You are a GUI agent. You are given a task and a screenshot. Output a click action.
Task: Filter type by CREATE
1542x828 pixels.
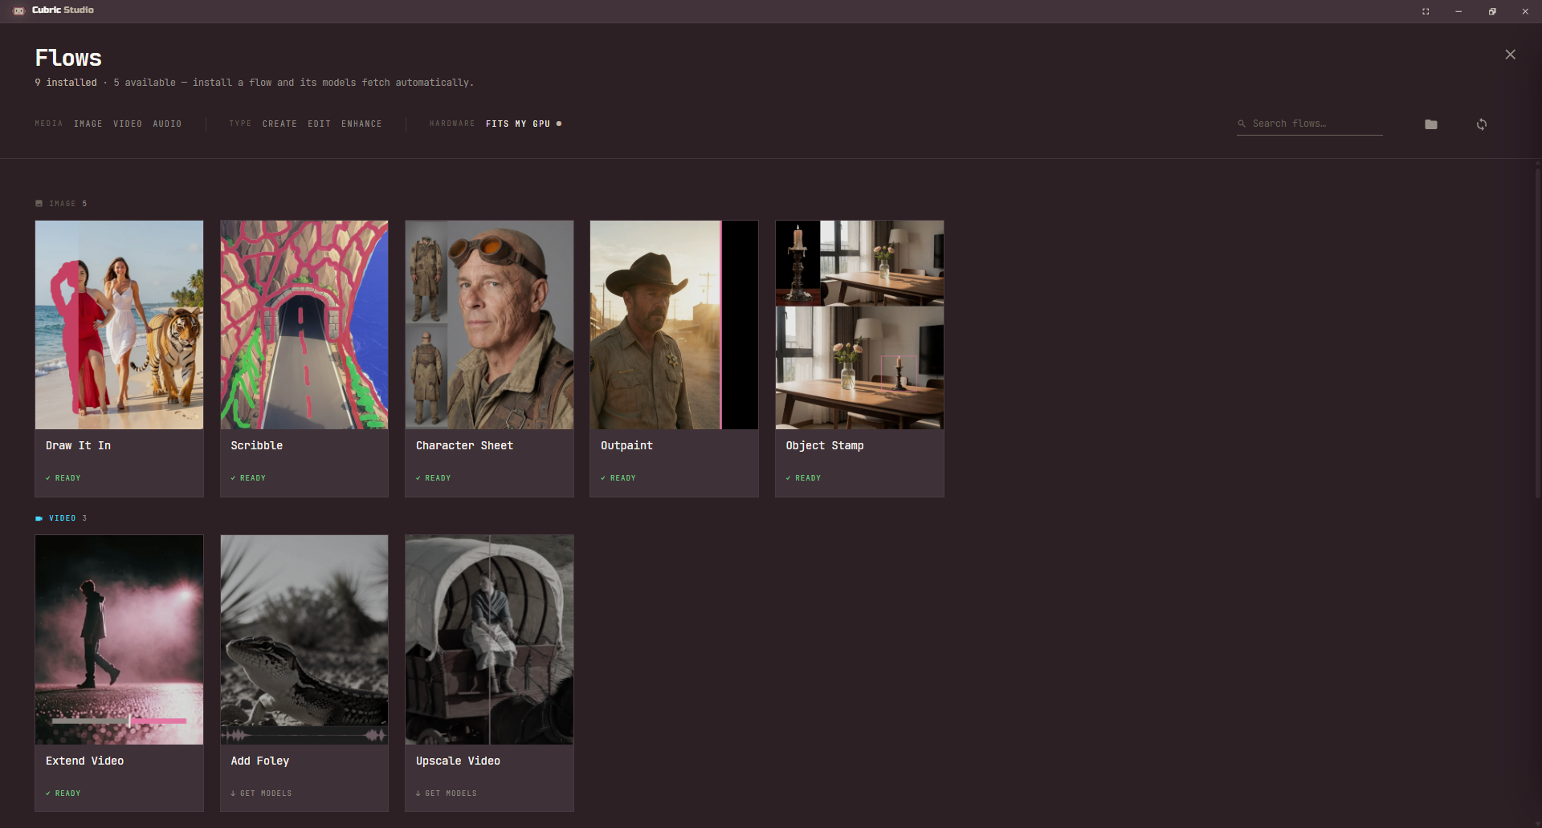[x=279, y=124]
